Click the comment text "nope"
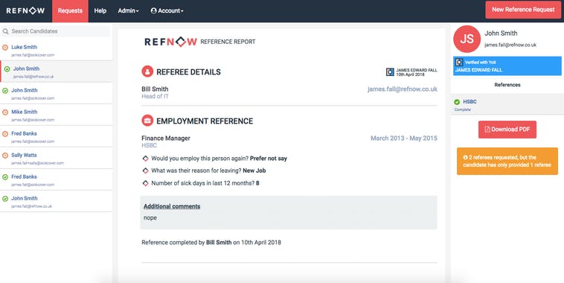564x283 pixels. click(150, 217)
